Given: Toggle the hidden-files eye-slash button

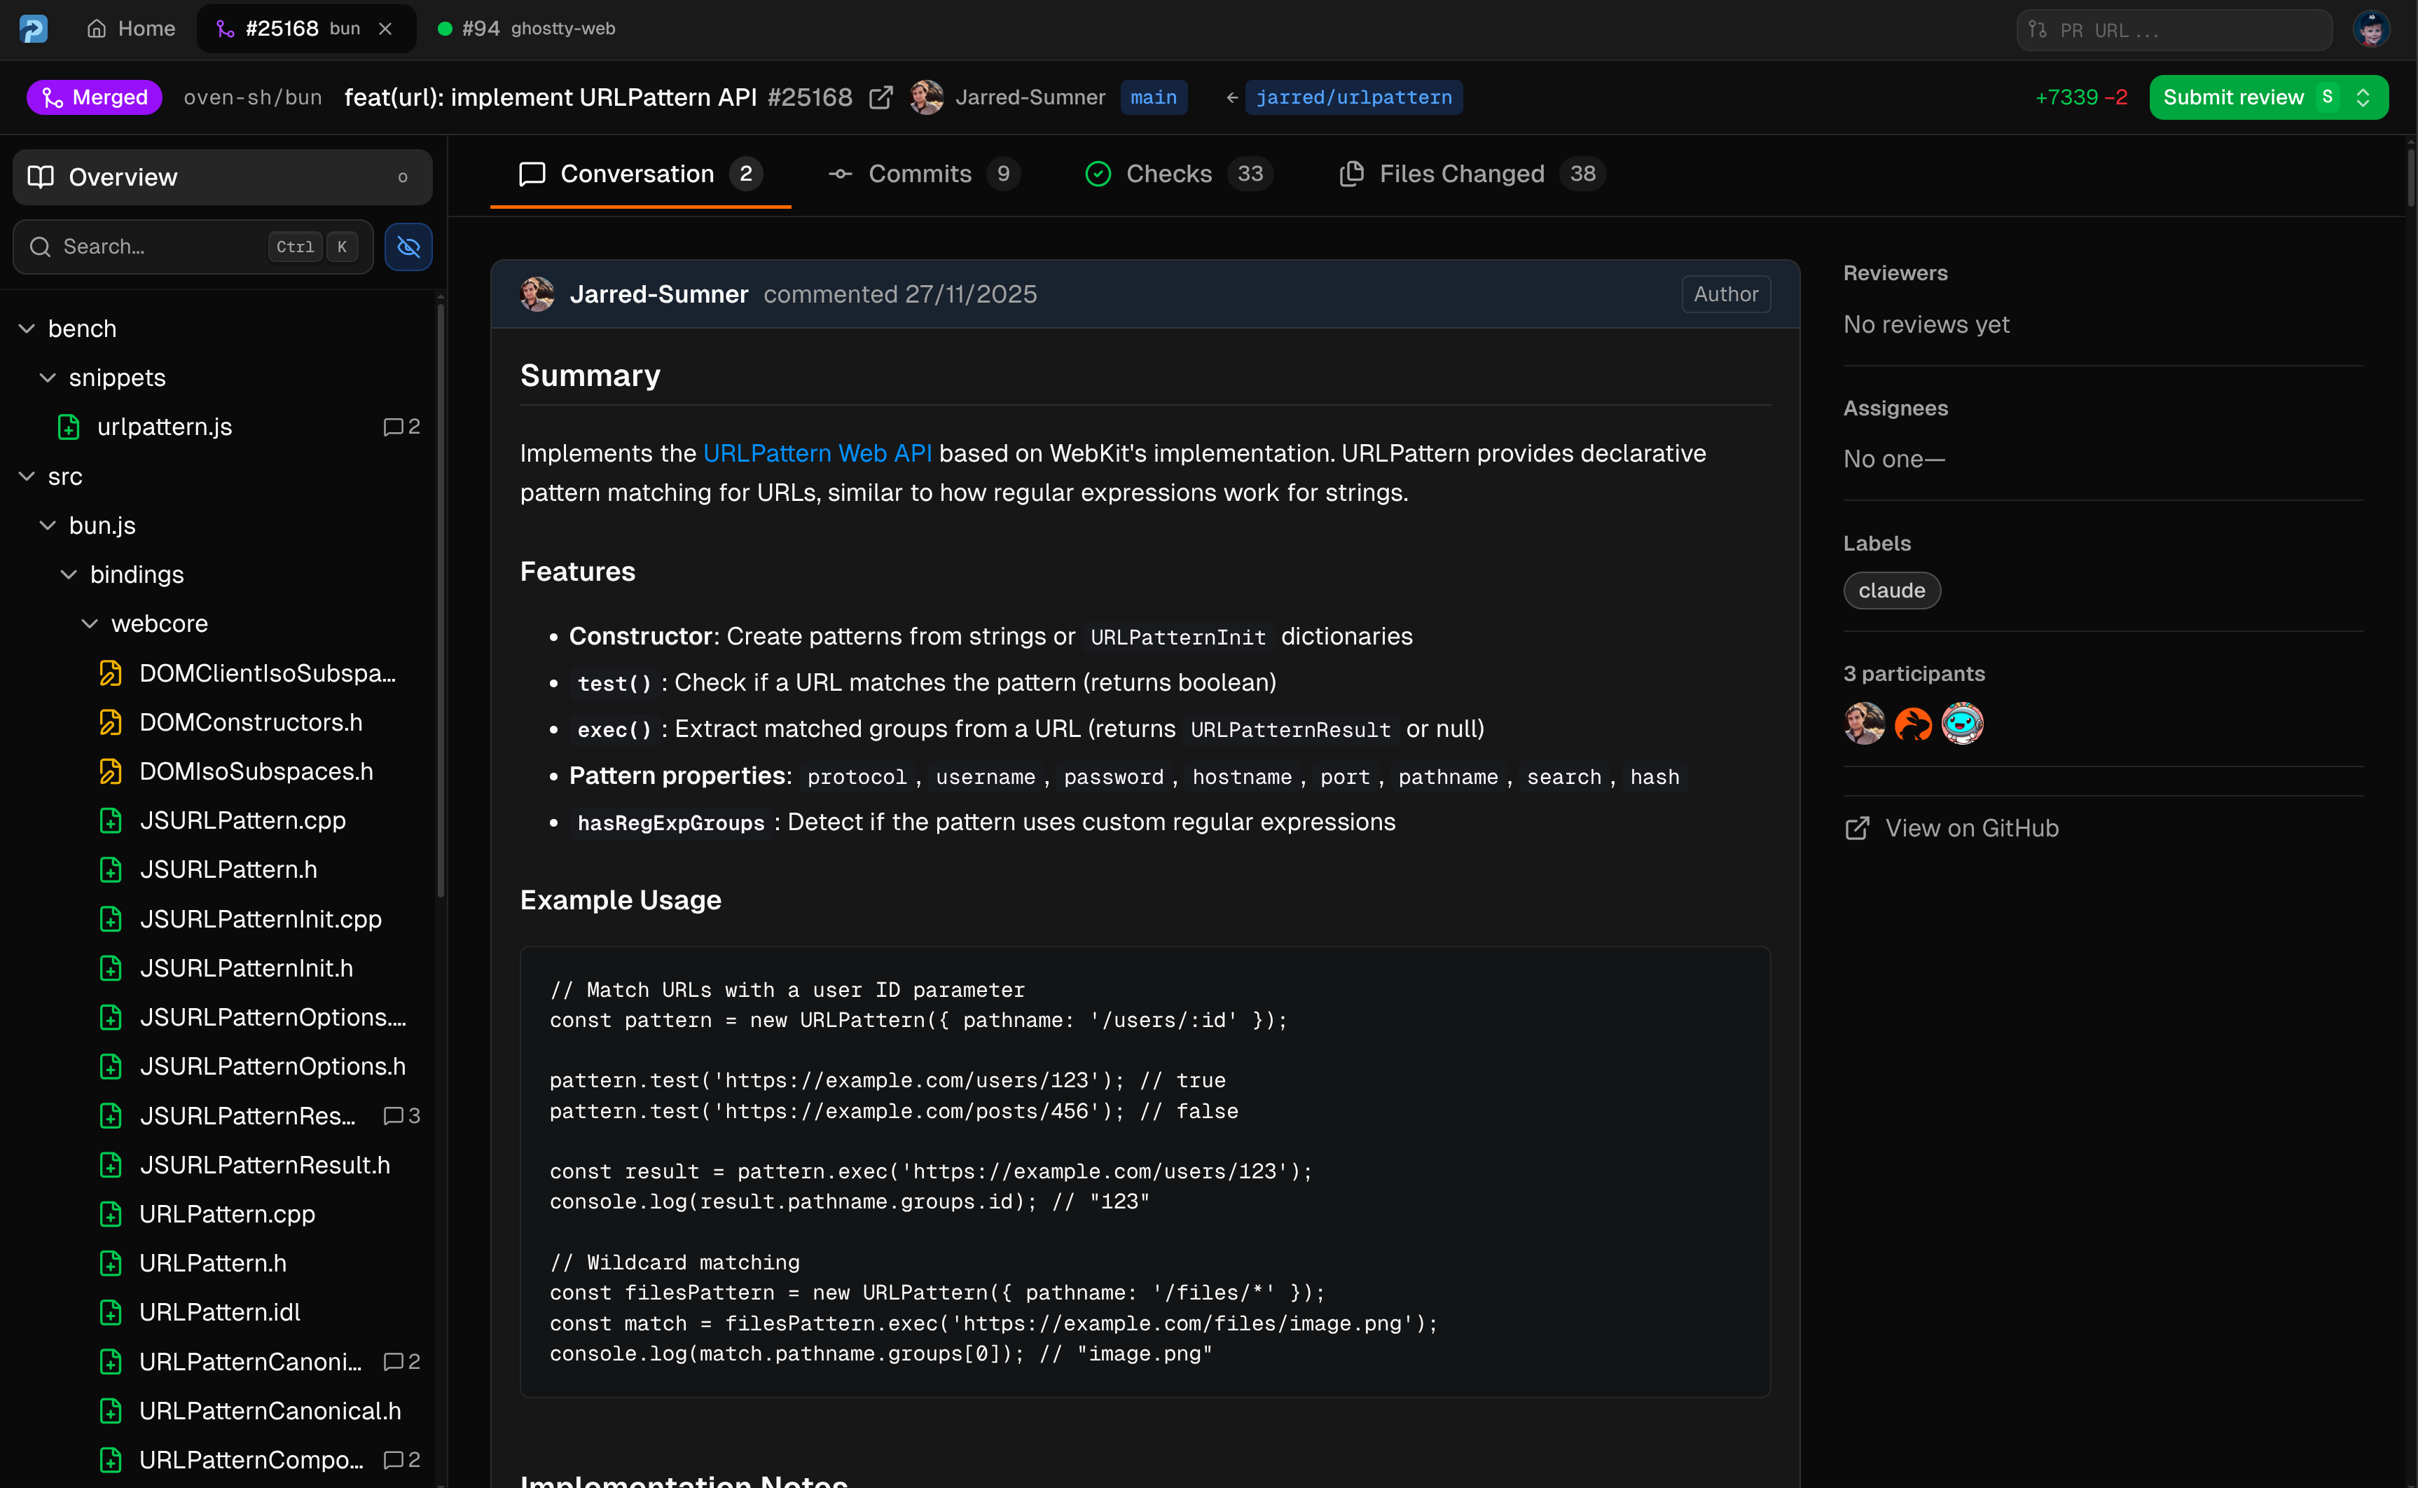Looking at the screenshot, I should 408,246.
